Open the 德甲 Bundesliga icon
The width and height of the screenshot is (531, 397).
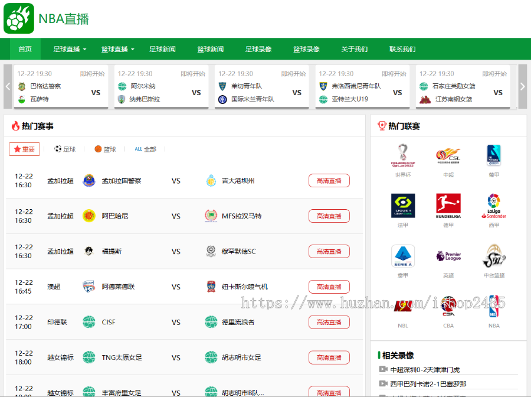coord(448,206)
